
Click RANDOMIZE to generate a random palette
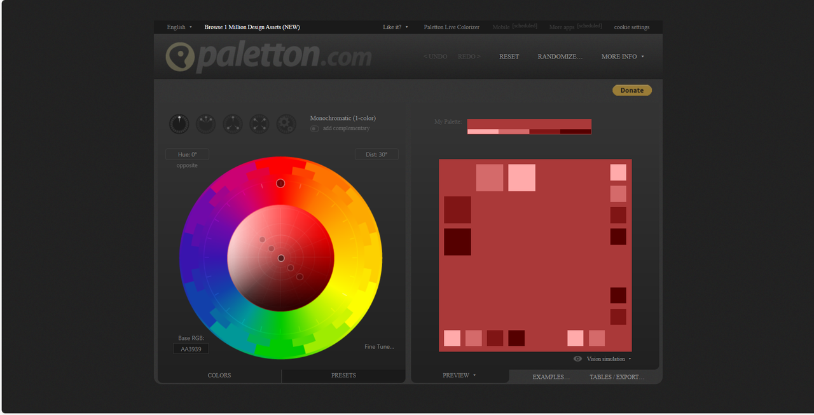tap(560, 57)
